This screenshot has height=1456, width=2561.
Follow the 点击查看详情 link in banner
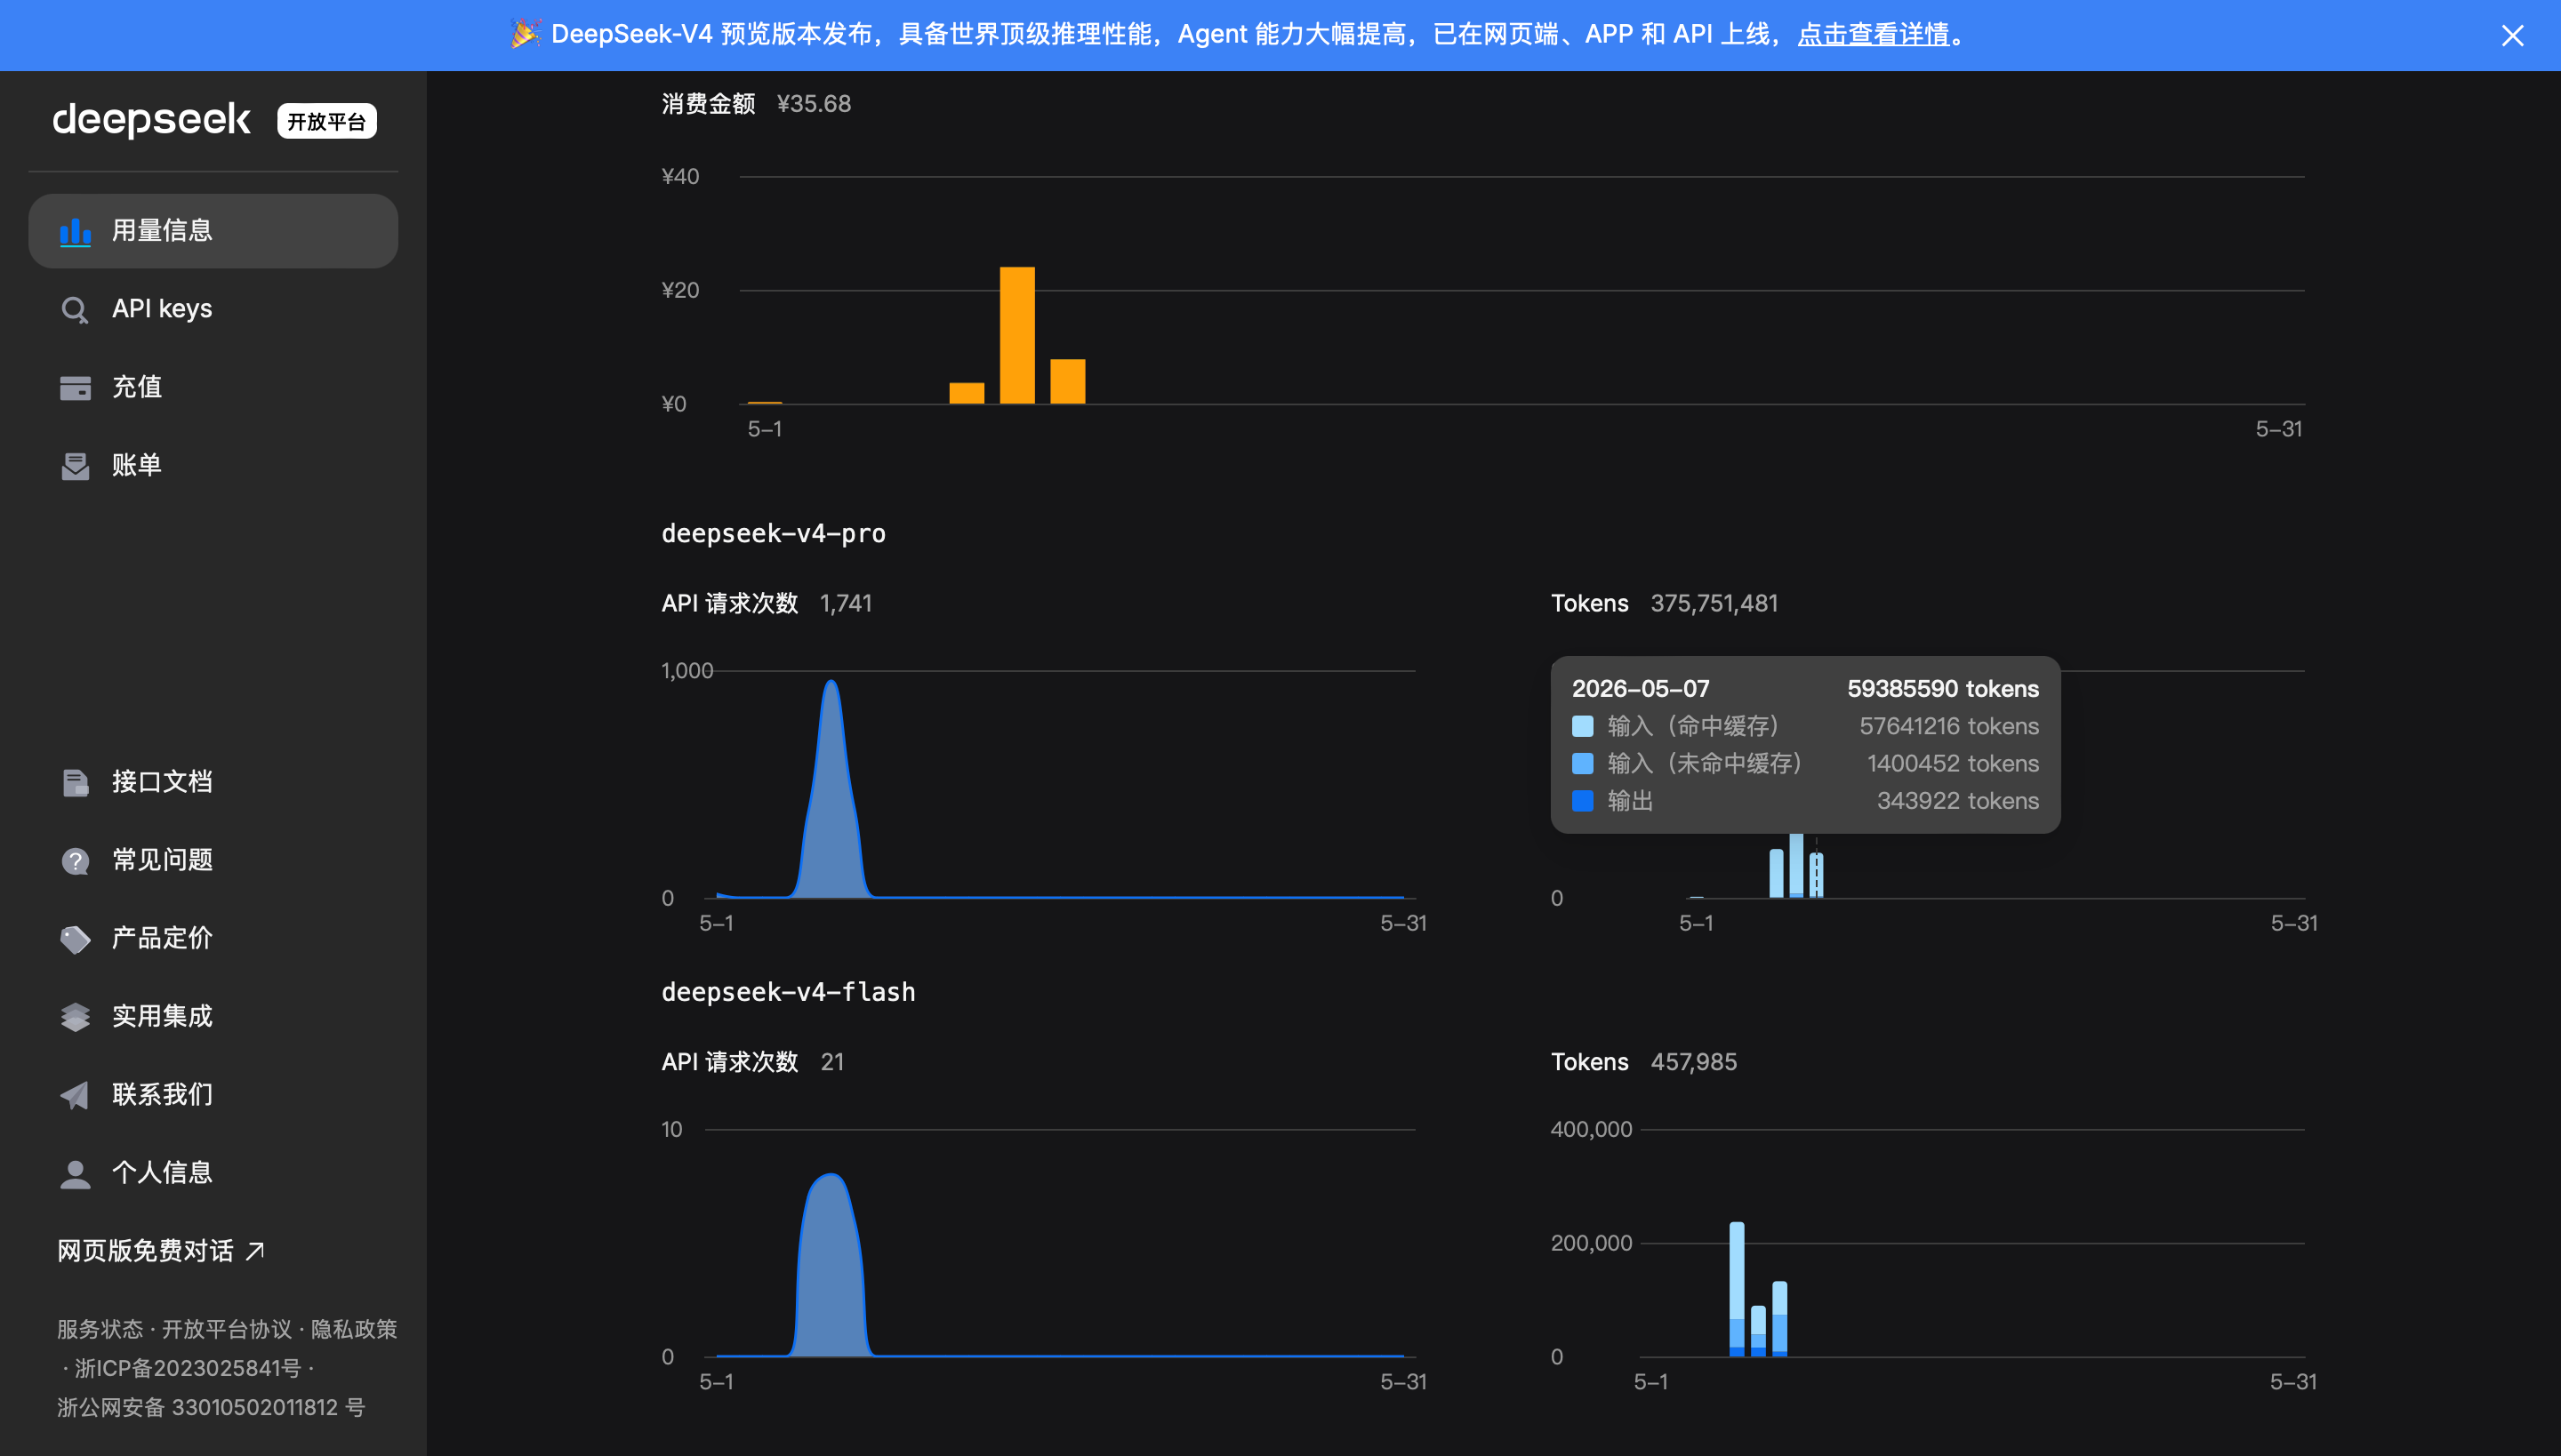1874,34
